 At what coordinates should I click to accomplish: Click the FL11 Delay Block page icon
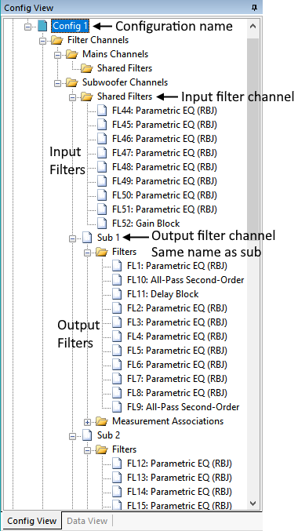click(117, 294)
